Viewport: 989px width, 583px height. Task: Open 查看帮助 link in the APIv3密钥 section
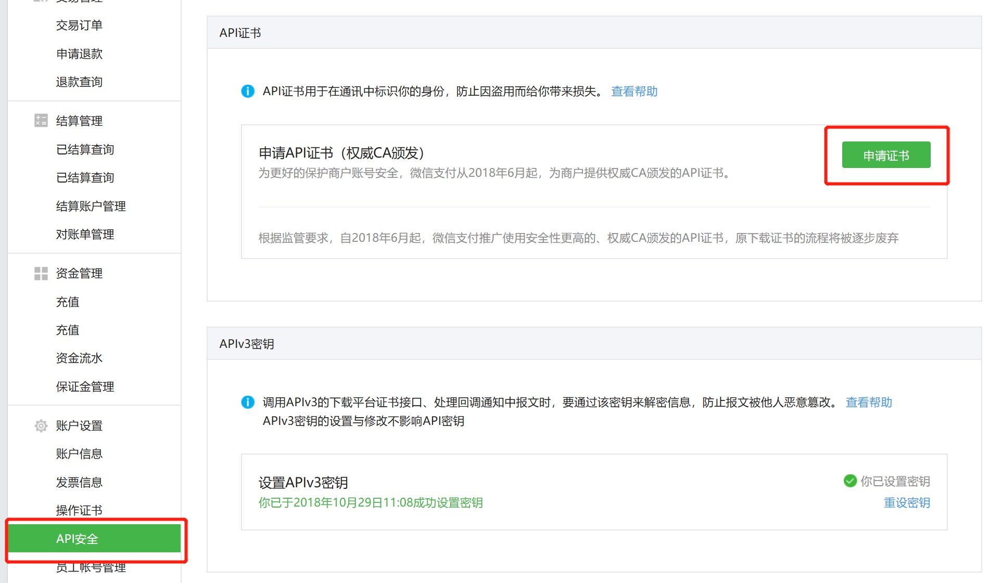(x=868, y=402)
